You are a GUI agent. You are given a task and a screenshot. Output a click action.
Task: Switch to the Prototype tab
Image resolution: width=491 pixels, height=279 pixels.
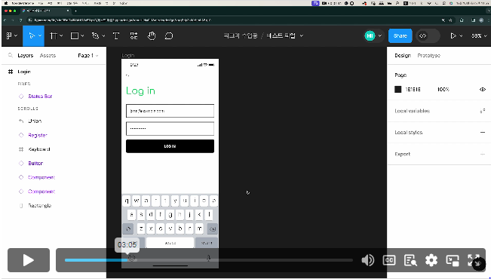[428, 56]
